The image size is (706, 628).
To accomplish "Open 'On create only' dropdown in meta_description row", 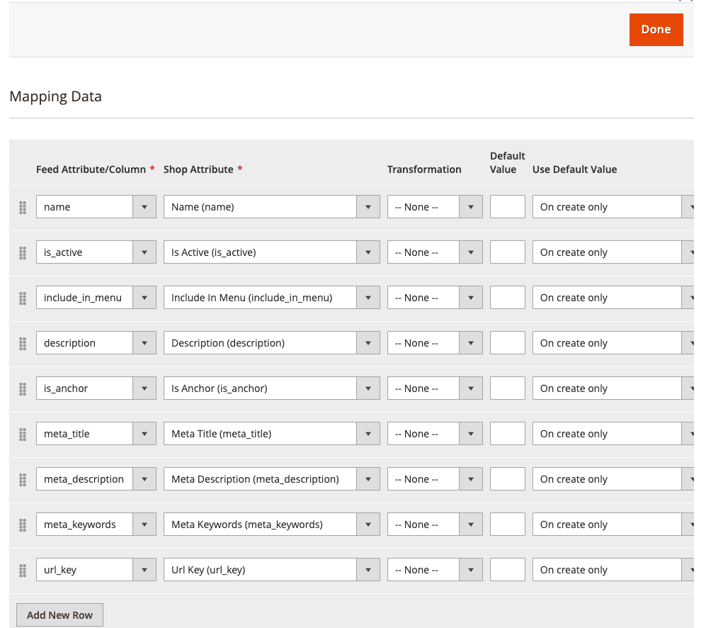I will pos(613,478).
